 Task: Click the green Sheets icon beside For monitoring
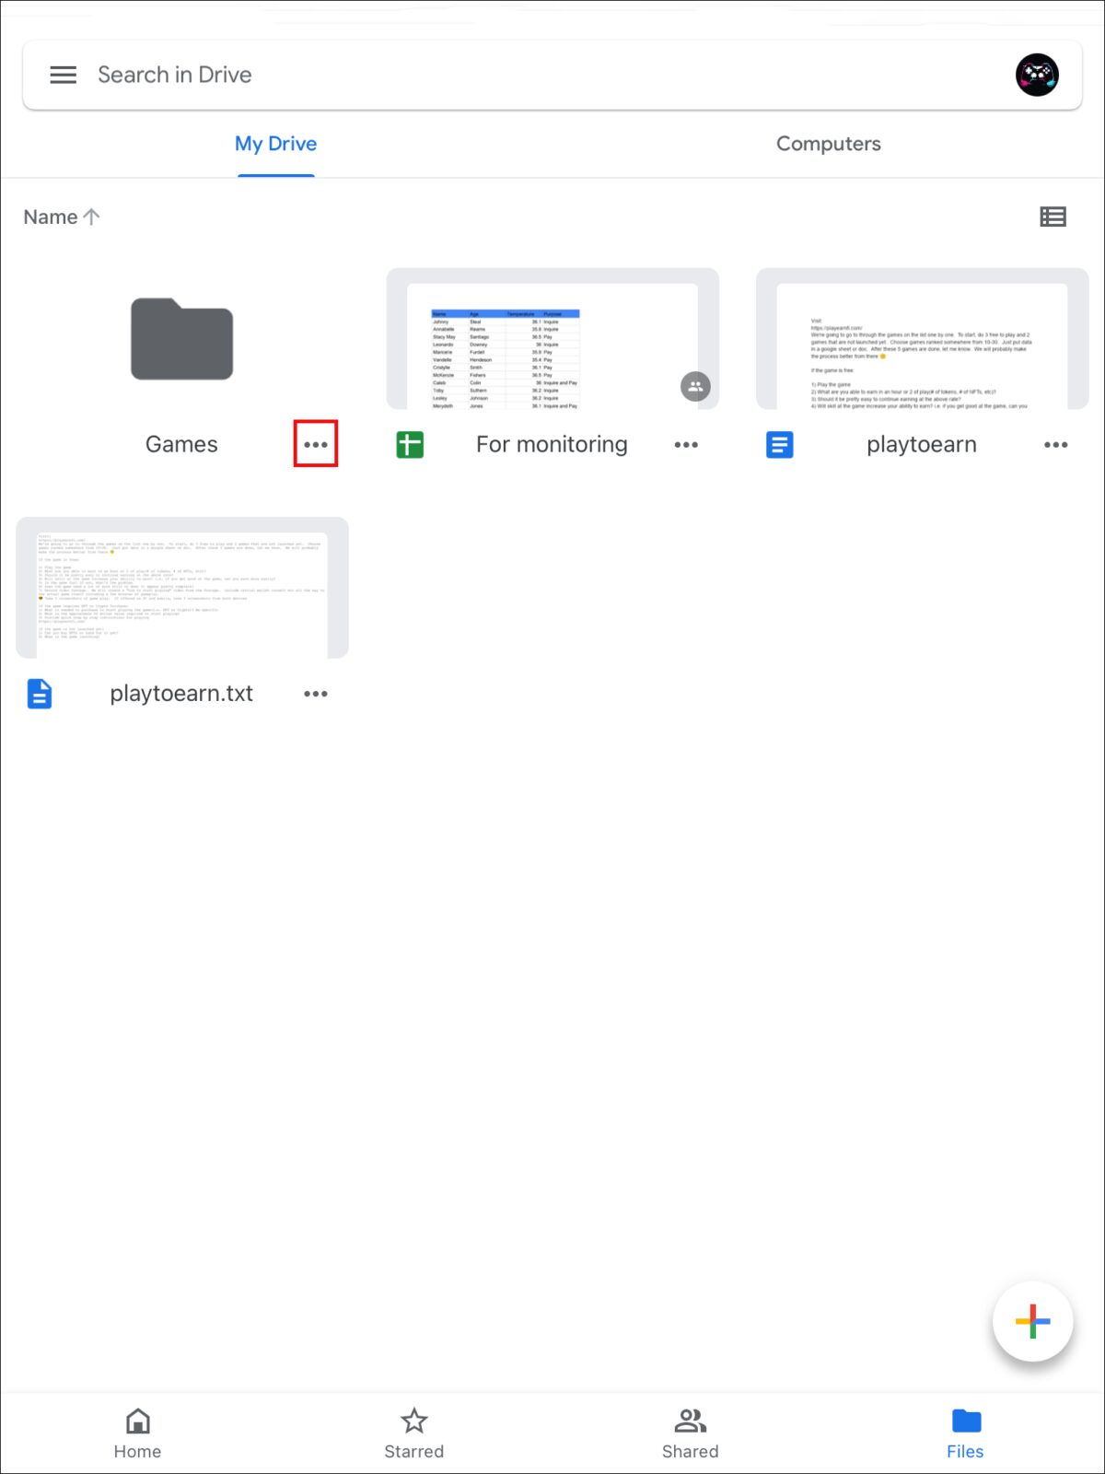pos(410,445)
